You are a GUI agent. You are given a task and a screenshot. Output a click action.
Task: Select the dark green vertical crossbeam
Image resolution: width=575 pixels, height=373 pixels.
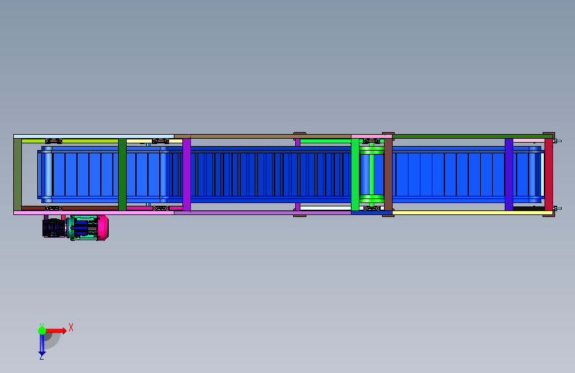pos(122,175)
